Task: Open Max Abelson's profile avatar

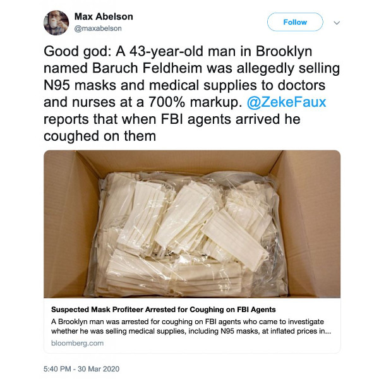Action: click(x=56, y=22)
